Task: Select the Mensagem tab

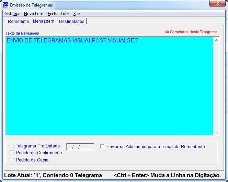Action: 44,21
